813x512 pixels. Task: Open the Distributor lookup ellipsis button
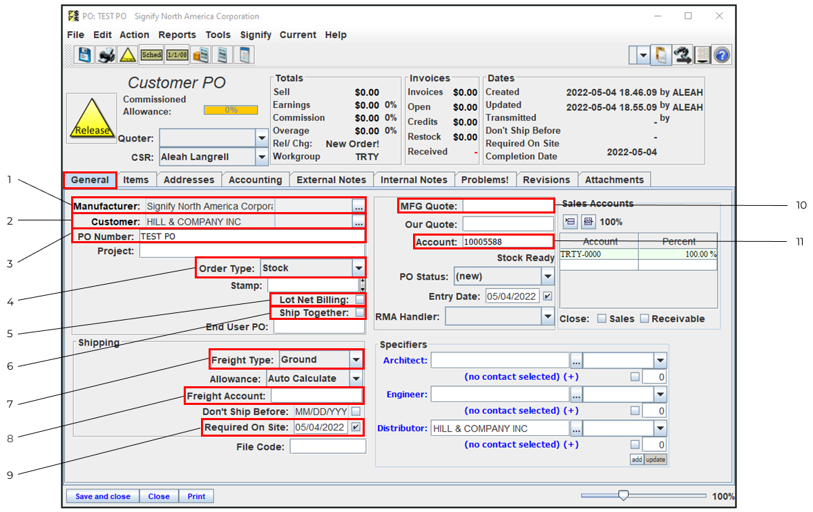[x=576, y=428]
